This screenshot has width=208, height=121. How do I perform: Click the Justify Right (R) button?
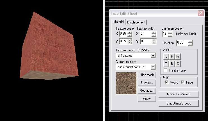[x=172, y=56]
